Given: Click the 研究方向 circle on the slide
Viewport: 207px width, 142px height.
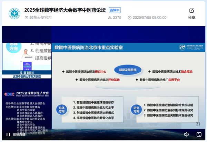Looking at the screenshot, I should point(136,110).
